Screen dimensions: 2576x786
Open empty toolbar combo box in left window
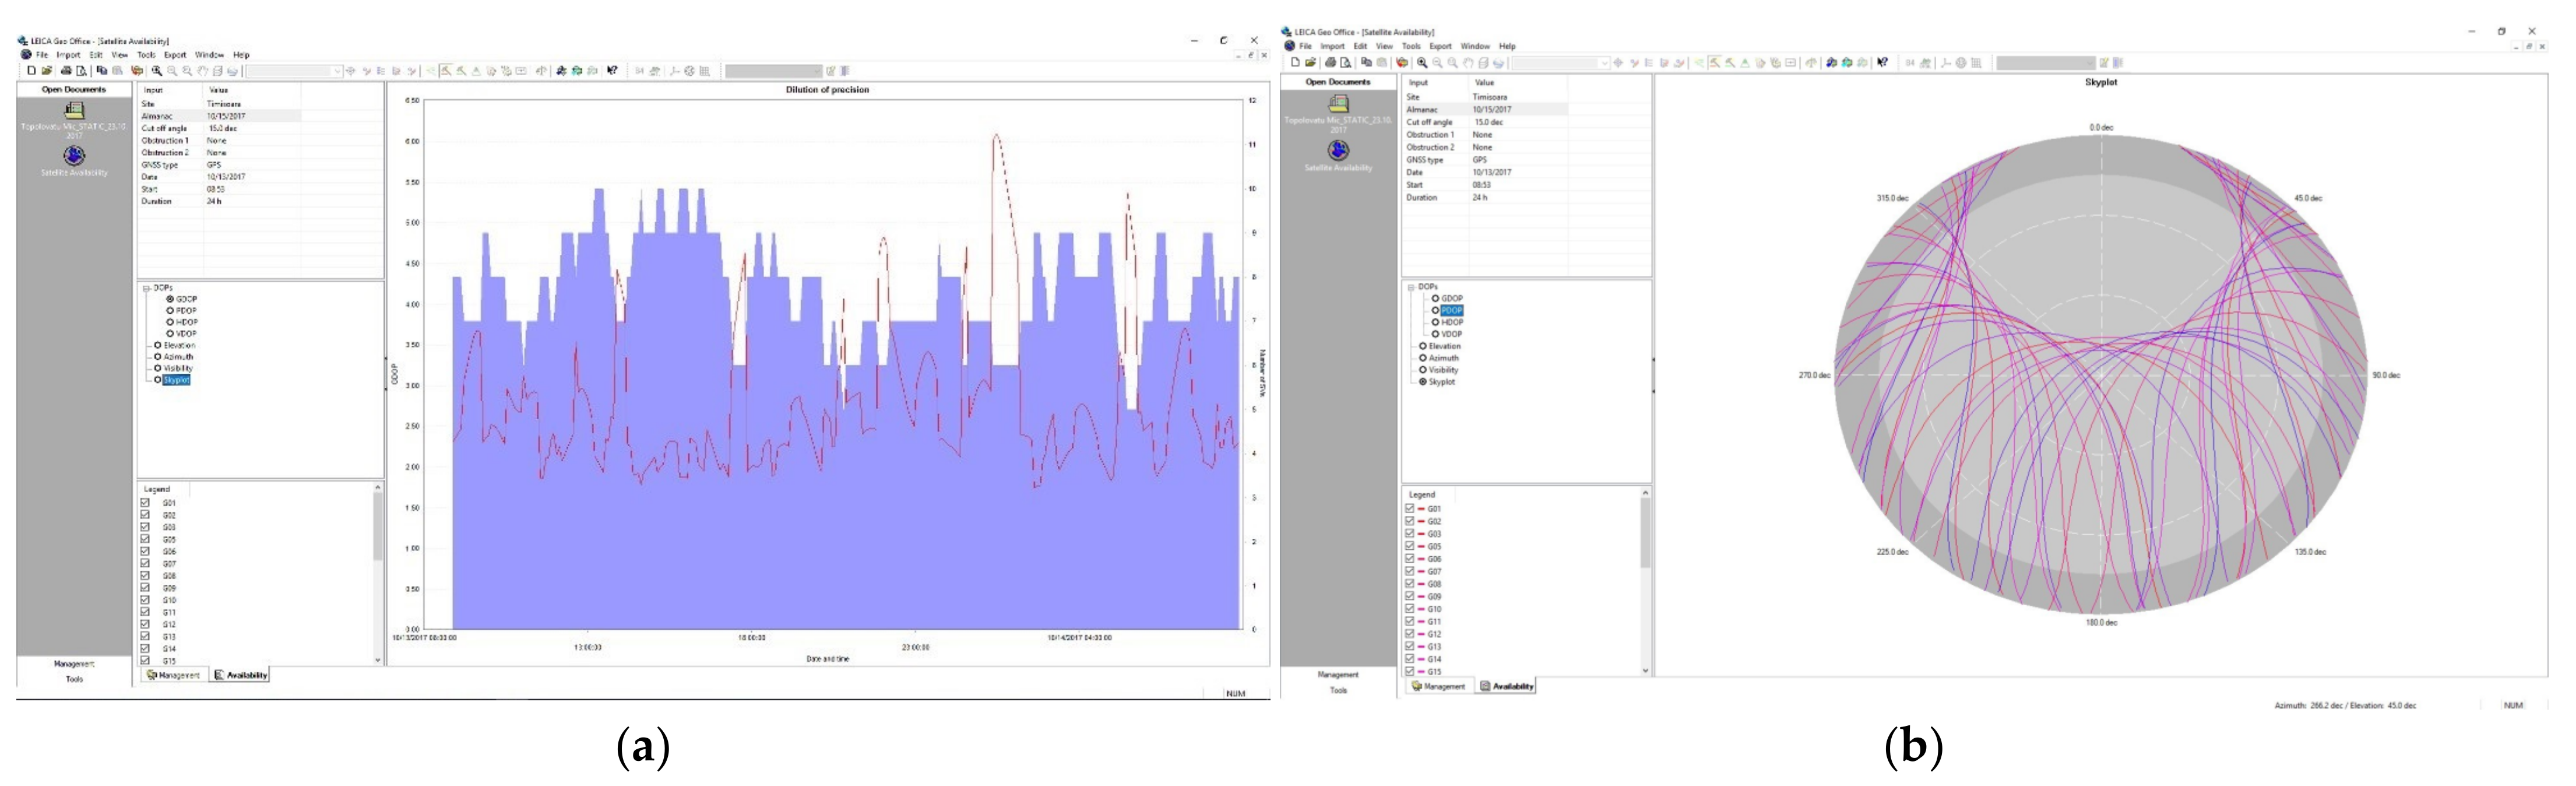click(294, 71)
